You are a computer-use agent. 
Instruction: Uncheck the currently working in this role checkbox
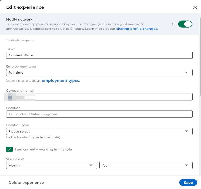pos(9,149)
